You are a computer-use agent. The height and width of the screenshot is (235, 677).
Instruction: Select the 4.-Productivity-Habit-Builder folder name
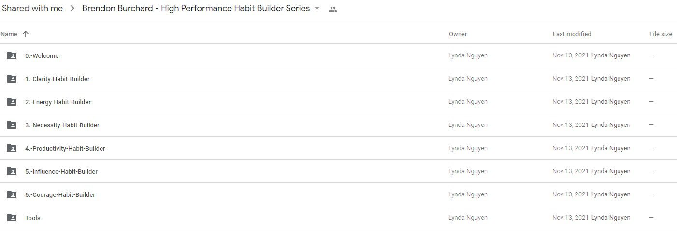(65, 148)
